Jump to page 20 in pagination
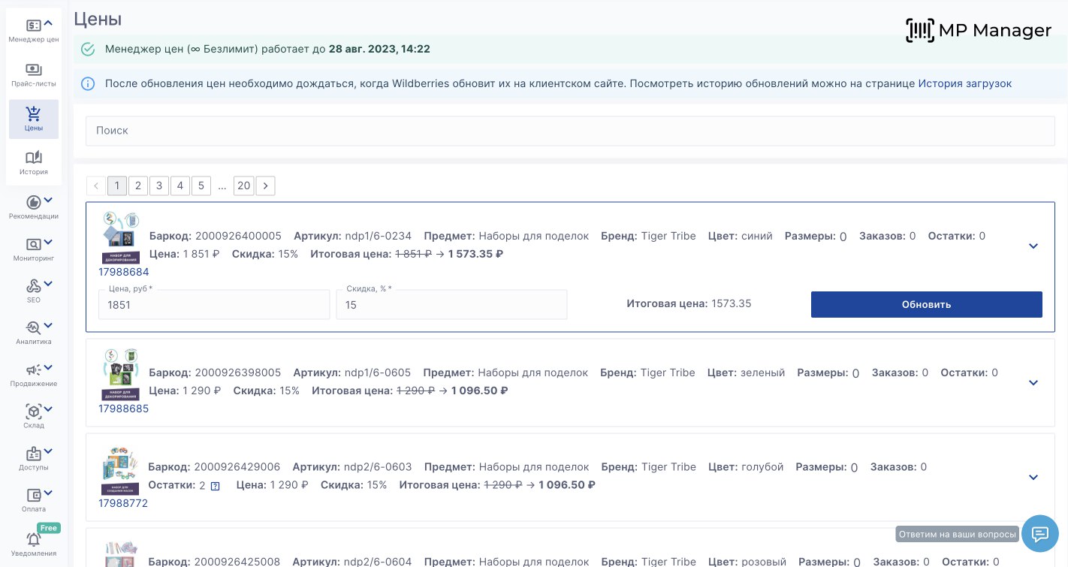 [x=243, y=185]
